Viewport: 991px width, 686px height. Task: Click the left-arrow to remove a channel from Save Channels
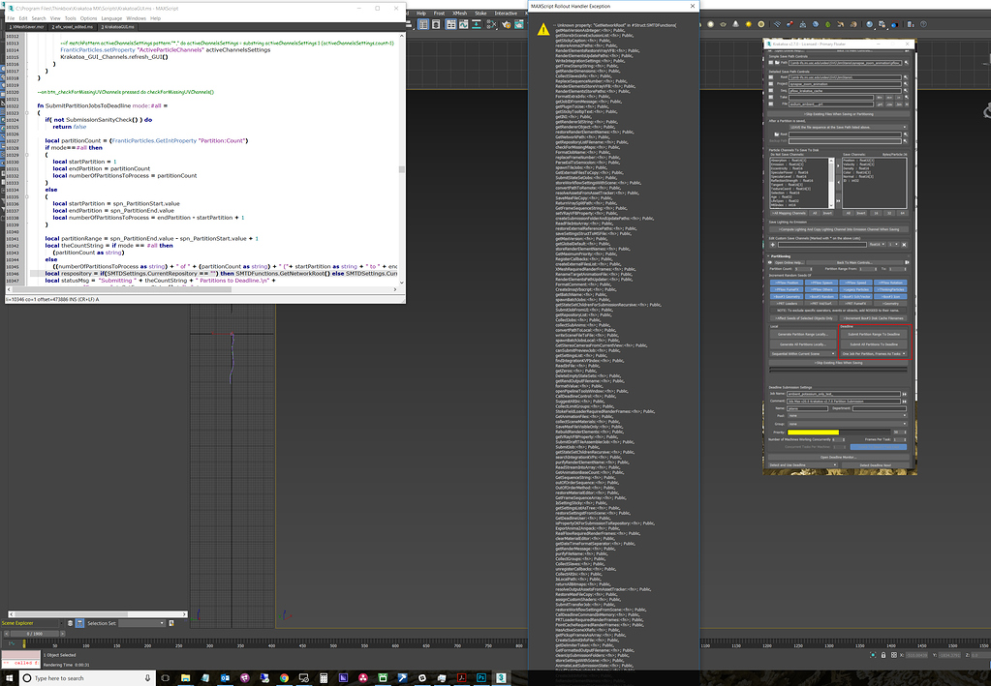pos(837,181)
